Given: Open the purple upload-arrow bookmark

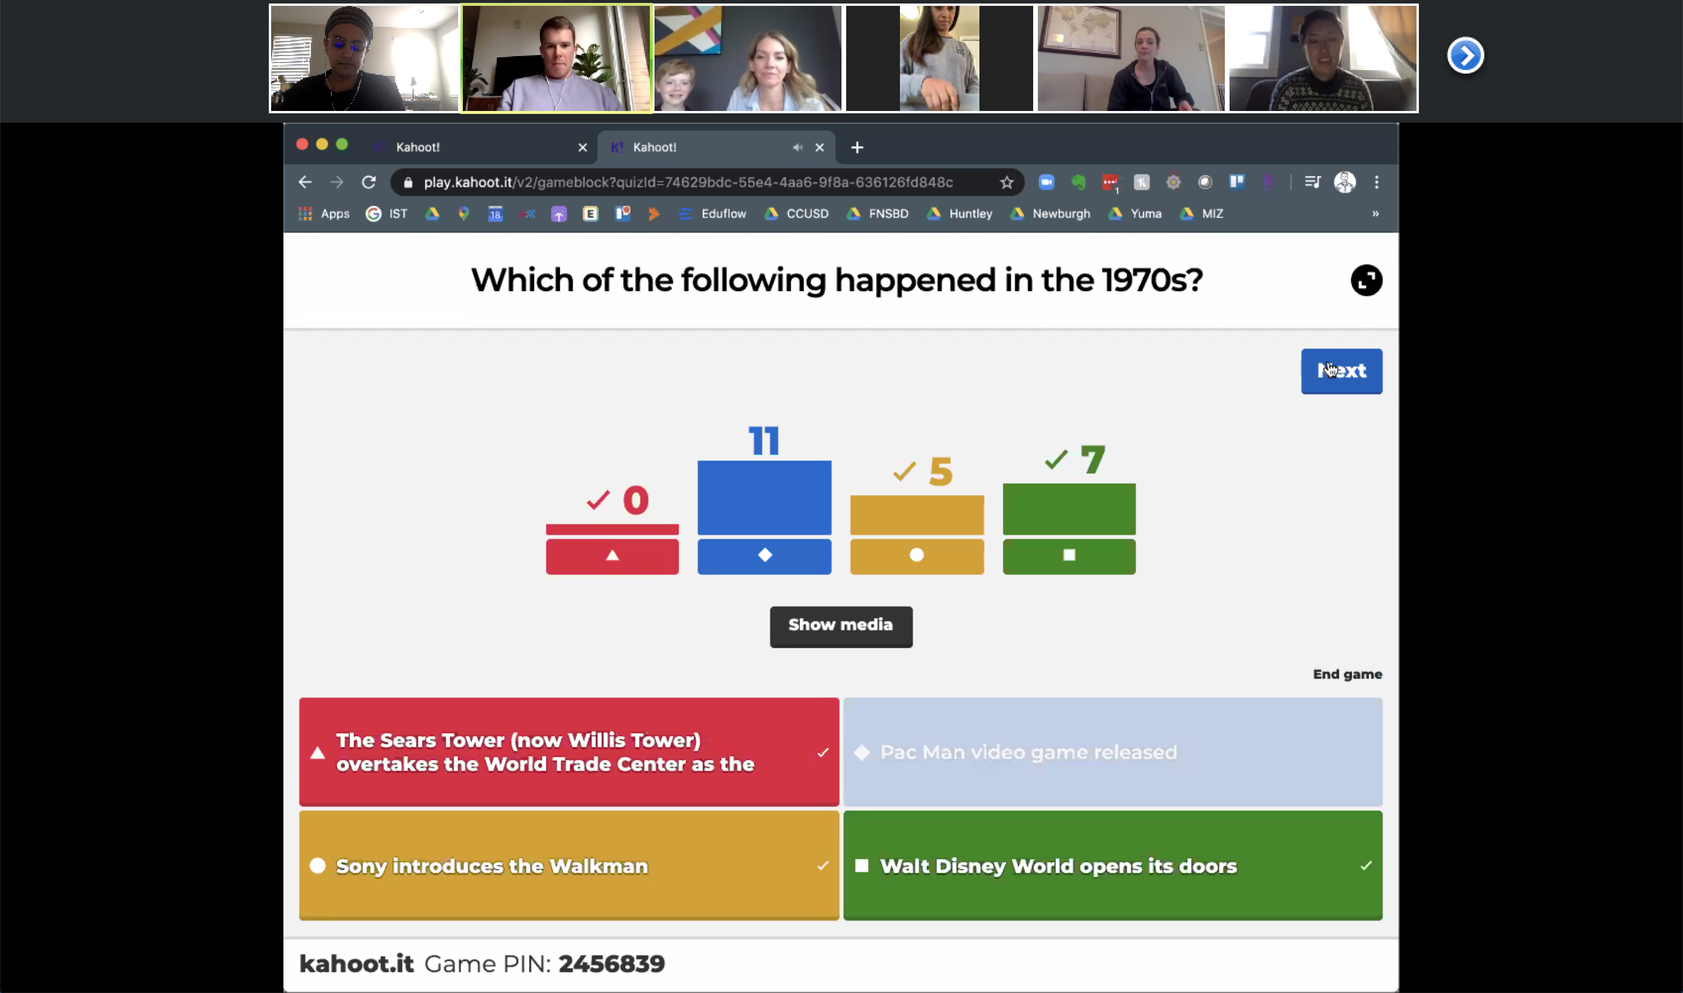Looking at the screenshot, I should point(559,213).
